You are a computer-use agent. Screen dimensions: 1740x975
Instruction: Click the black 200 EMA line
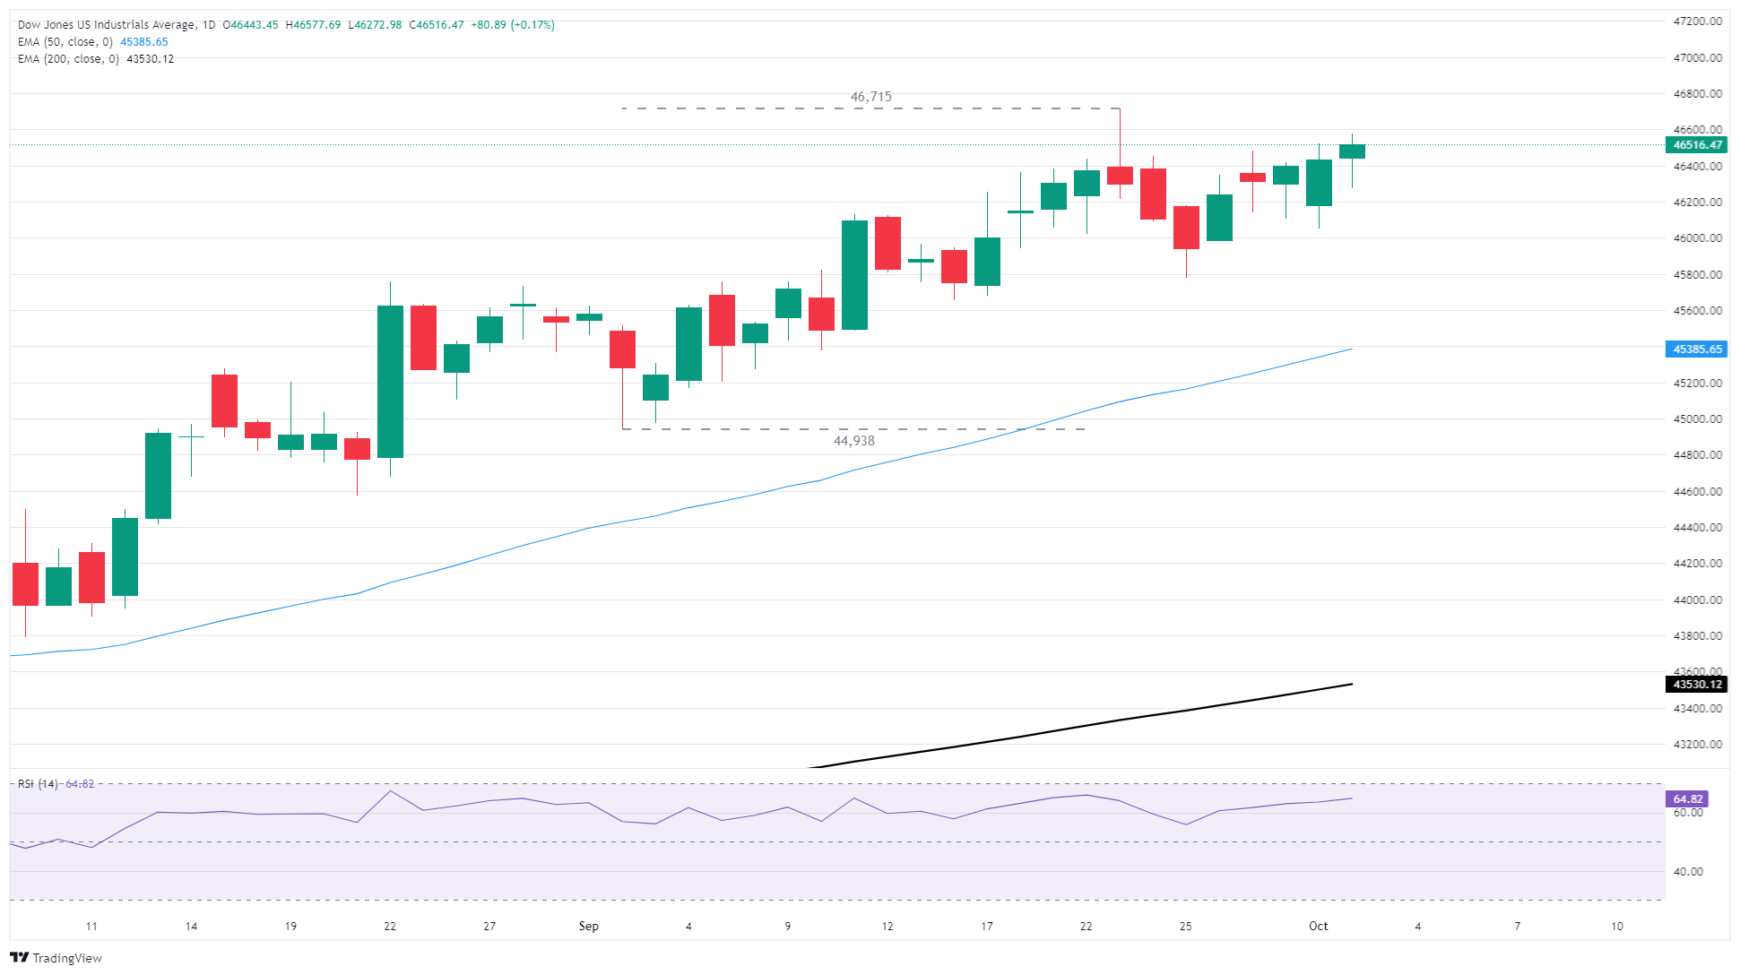[1076, 728]
